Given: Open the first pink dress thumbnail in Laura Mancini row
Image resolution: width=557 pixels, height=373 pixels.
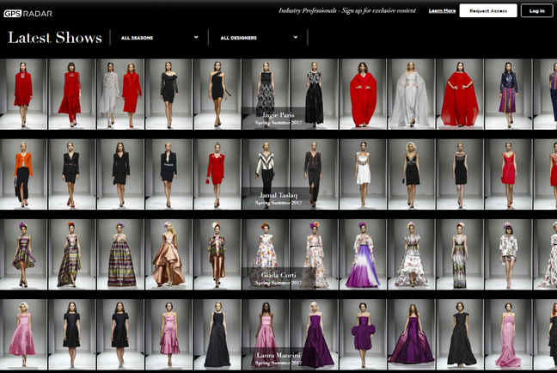Looking at the screenshot, I should (23, 333).
